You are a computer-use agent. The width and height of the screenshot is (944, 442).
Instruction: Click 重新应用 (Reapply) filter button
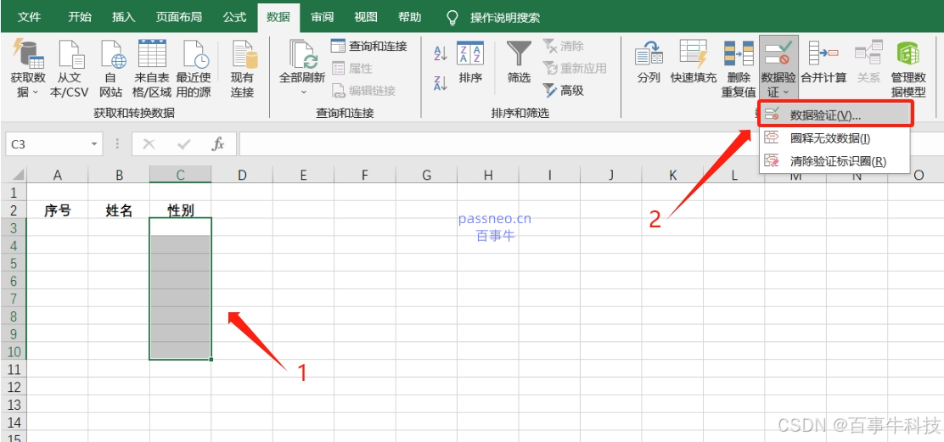[x=575, y=69]
